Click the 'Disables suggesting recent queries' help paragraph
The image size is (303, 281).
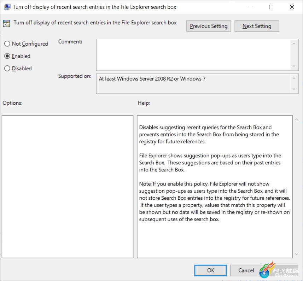(209, 134)
